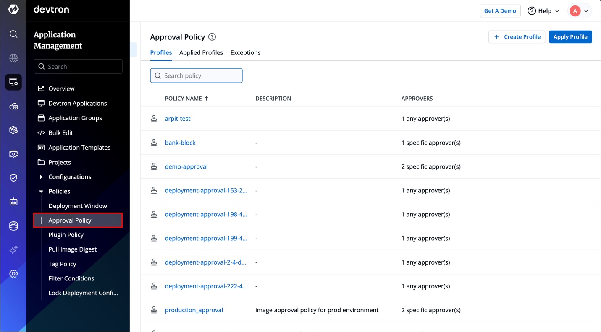601x332 pixels.
Task: Open the user avatar account dropdown
Action: 580,11
